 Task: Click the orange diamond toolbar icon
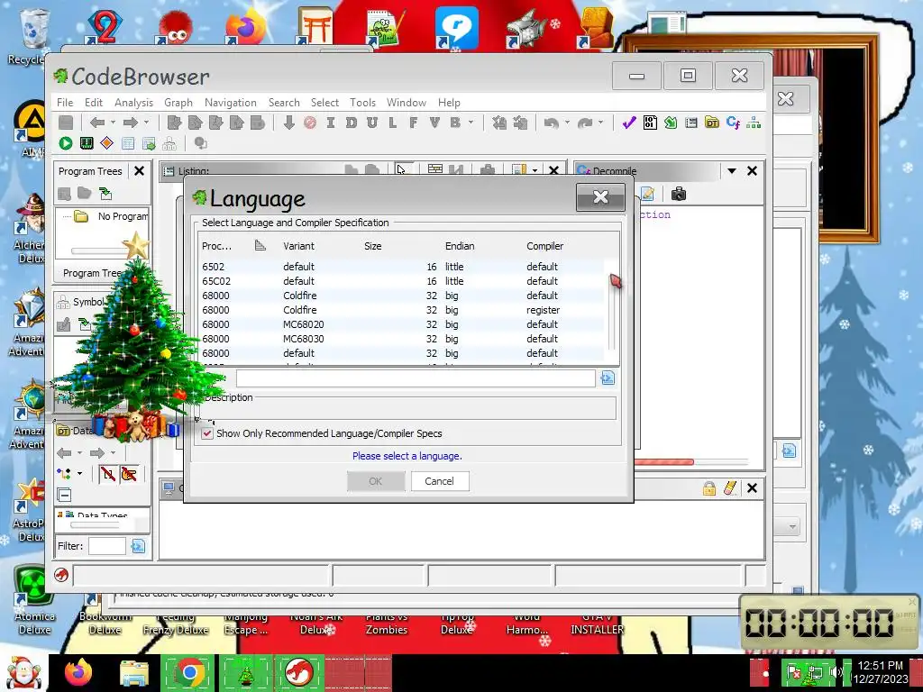[106, 143]
